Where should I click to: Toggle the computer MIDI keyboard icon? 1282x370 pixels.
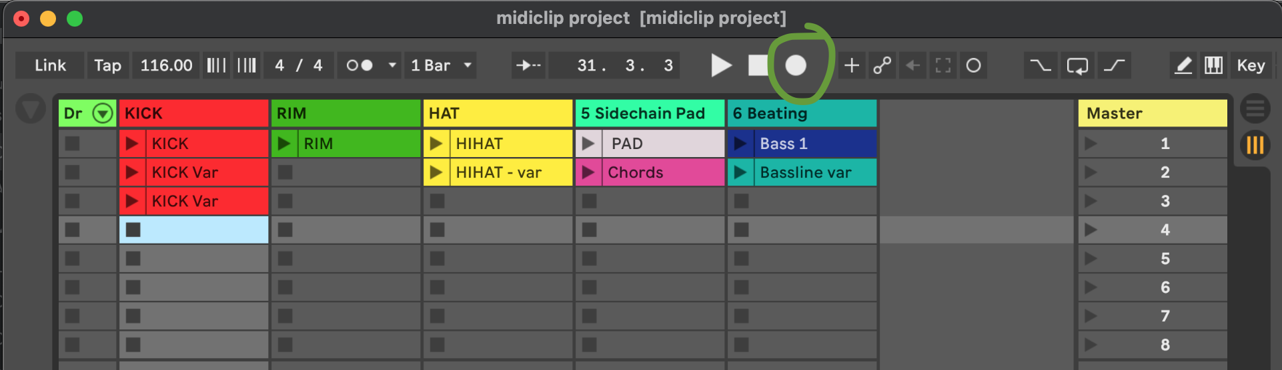pyautogui.click(x=1213, y=65)
